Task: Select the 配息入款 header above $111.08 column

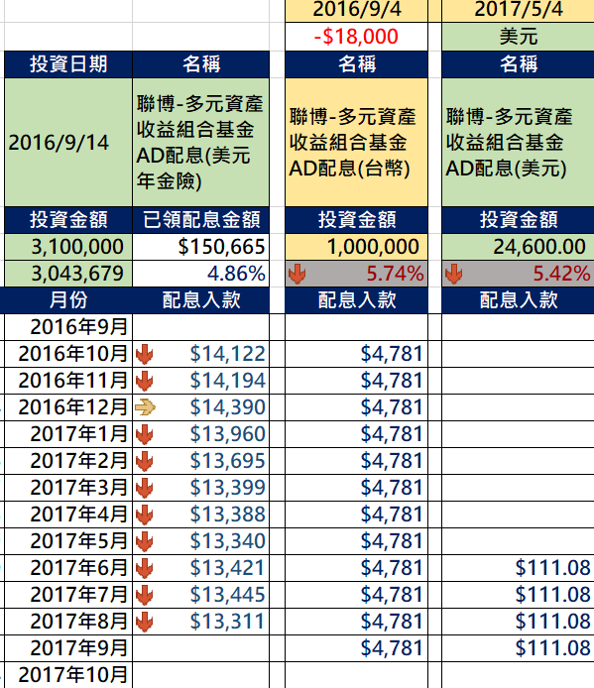Action: coord(518,300)
